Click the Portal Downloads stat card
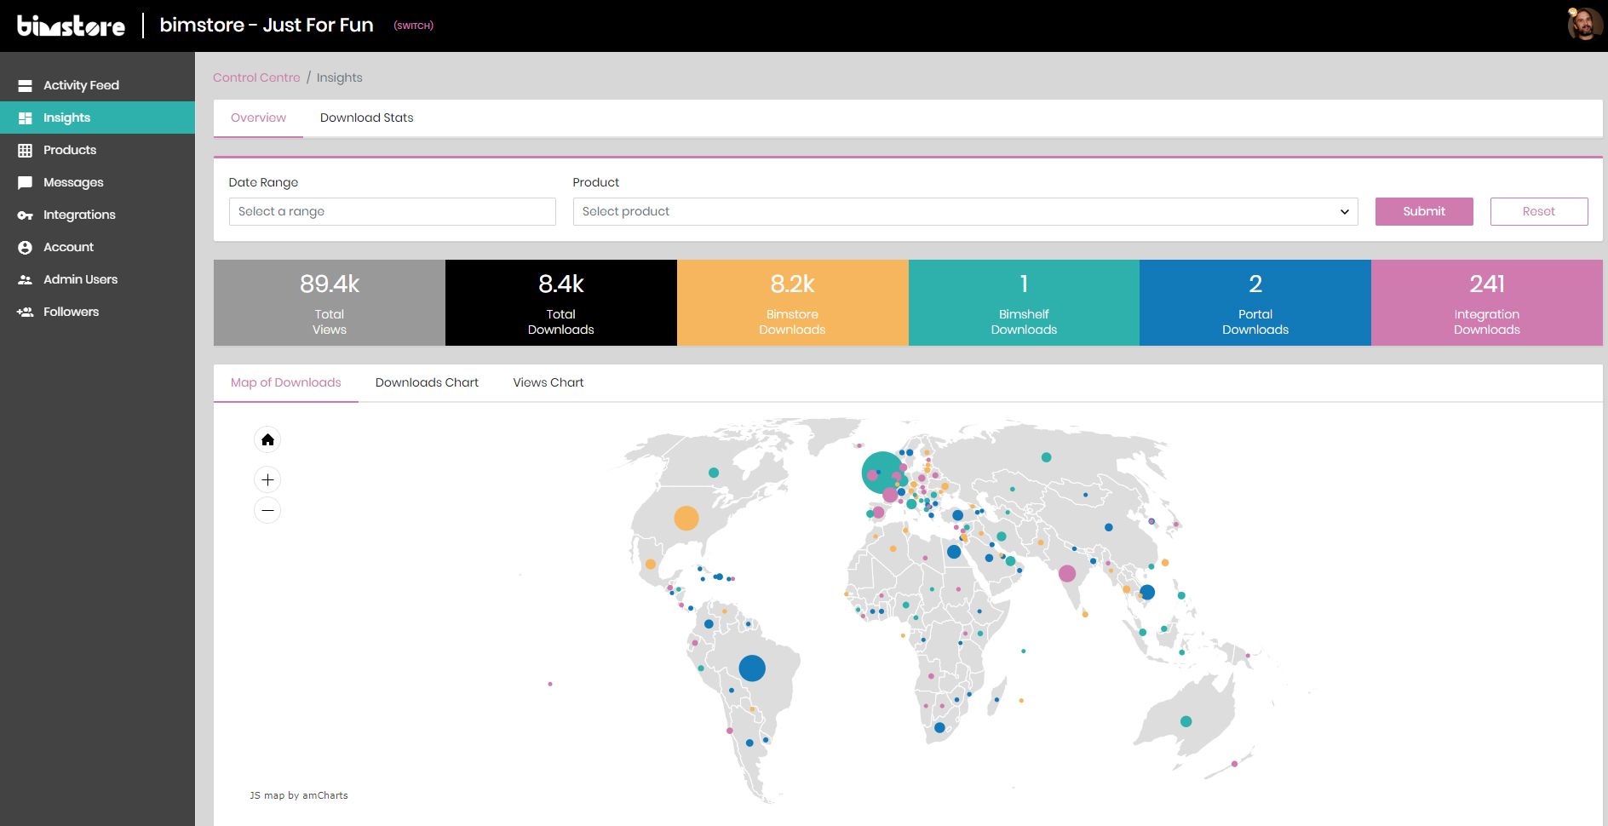 click(1255, 302)
